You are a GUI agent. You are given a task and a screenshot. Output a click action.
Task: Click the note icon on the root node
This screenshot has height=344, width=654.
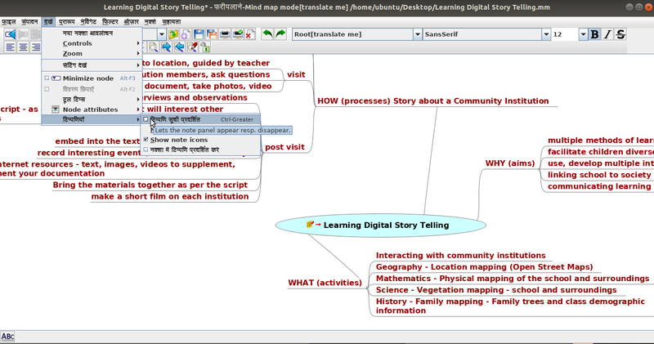pyautogui.click(x=310, y=225)
